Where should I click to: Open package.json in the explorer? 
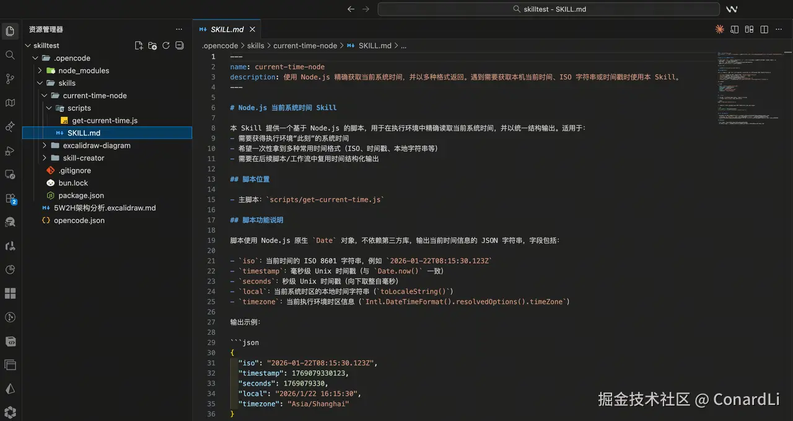pos(107,195)
